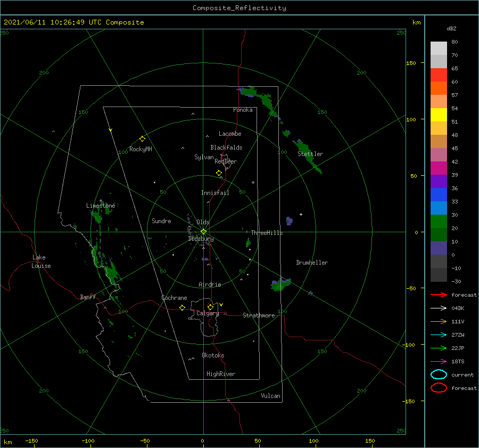479x448 pixels.
Task: Click the RedDeer city label
Action: tap(226, 161)
